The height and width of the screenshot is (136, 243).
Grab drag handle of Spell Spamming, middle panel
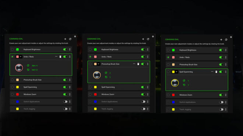(x=148, y=87)
